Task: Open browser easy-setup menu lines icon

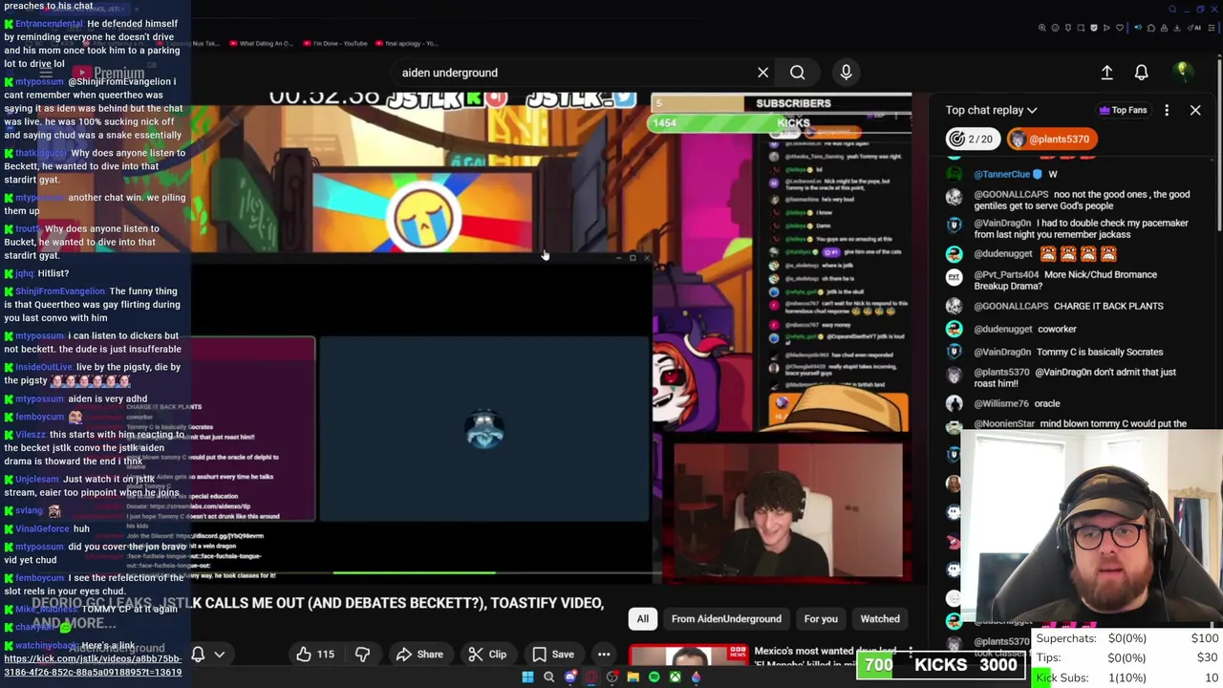Action: [1212, 28]
